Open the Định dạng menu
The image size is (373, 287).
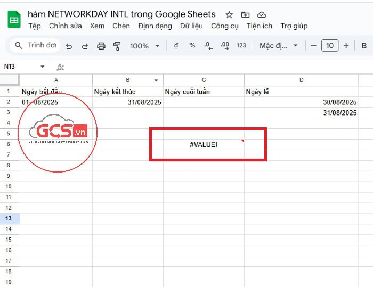pyautogui.click(x=155, y=26)
